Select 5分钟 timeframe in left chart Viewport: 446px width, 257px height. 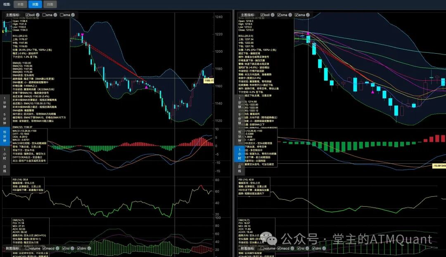(5, 119)
